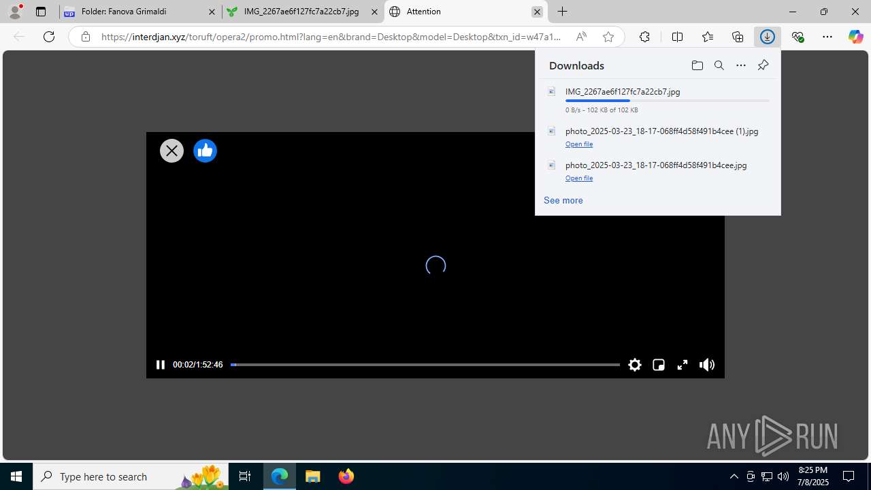The width and height of the screenshot is (871, 490).
Task: Open Edge settings and more menu
Action: [x=827, y=37]
